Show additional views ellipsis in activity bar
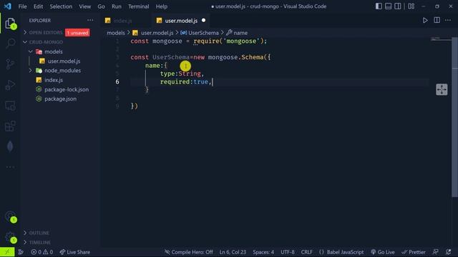This screenshot has width=458, height=257. click(x=10, y=167)
